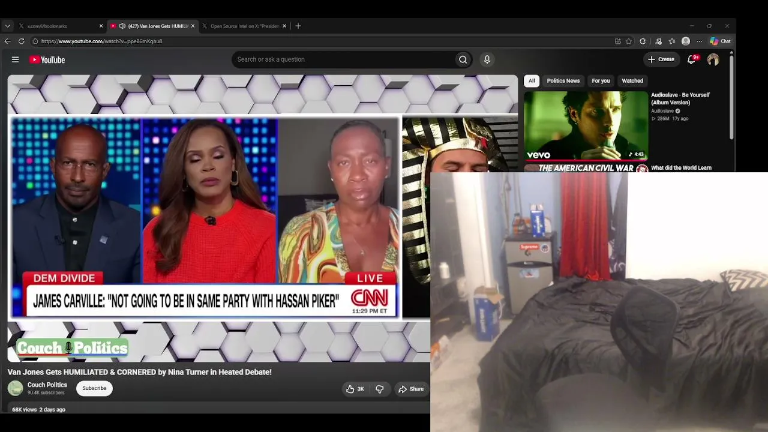Switch to the Open Source Intel tab

(244, 26)
